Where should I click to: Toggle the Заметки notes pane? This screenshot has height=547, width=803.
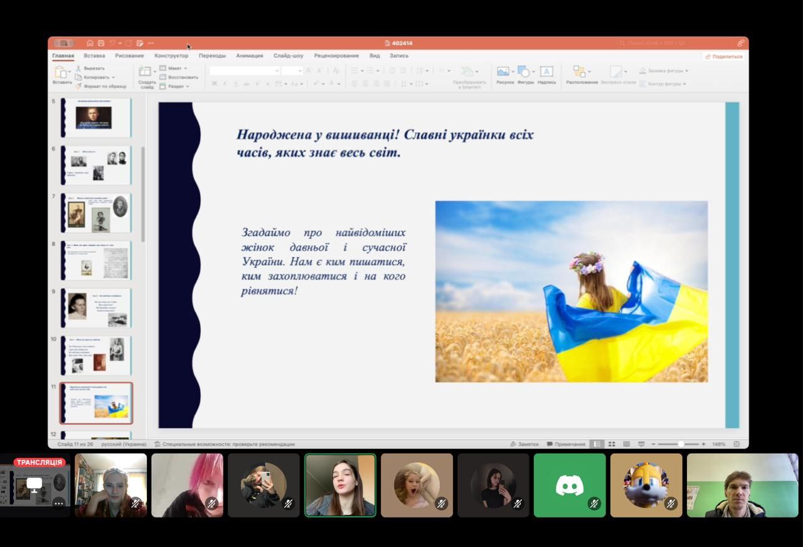[524, 444]
